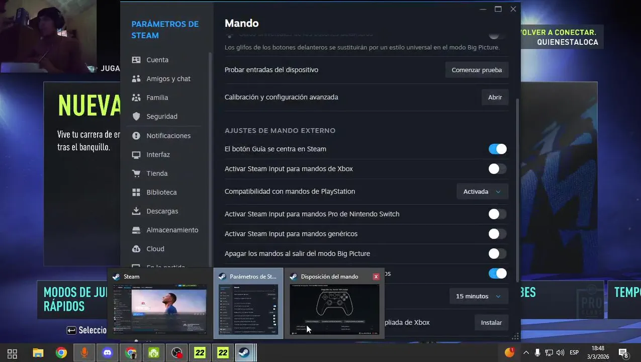Select the Parámetros de Steam window thumbnail
The height and width of the screenshot is (362, 641).
(248, 303)
